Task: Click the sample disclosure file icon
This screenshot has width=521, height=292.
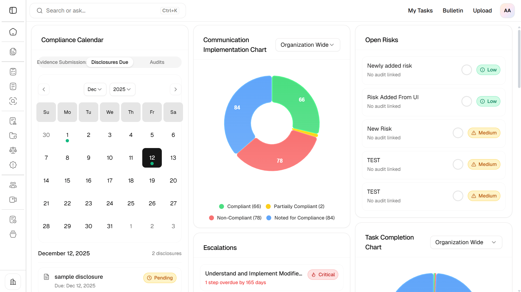Action: pos(46,277)
